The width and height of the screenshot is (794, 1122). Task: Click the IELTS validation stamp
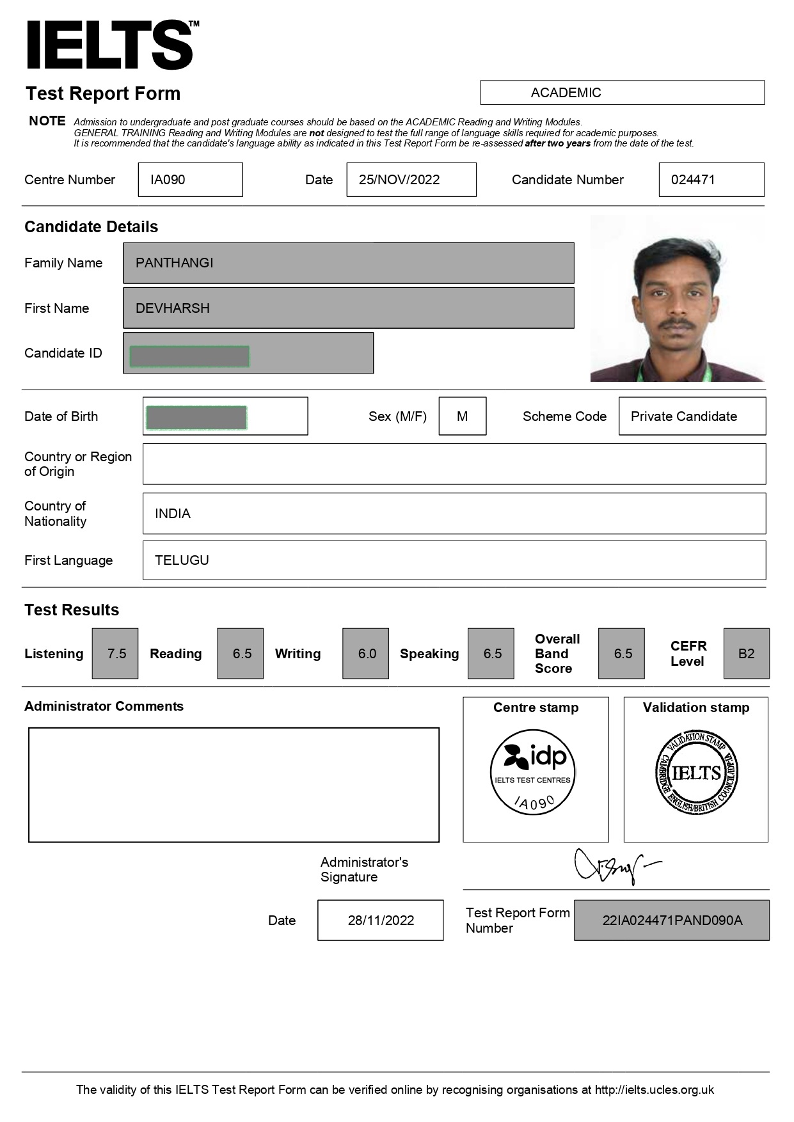click(x=696, y=772)
